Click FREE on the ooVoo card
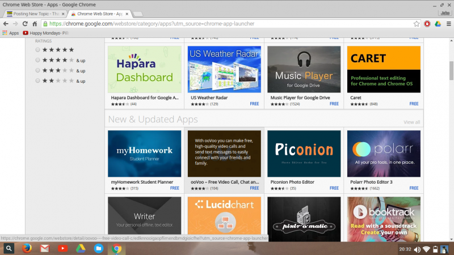454x255 pixels. click(x=254, y=188)
